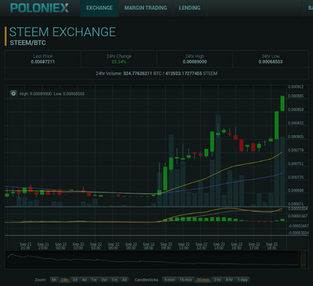The width and height of the screenshot is (313, 286).
Task: Set chart zoom to 4d
Action: click(x=84, y=280)
